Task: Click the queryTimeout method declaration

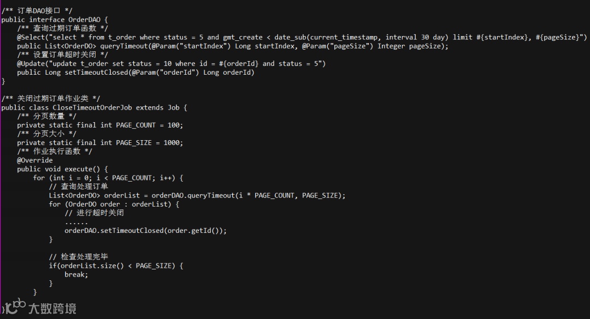Action: tap(233, 46)
